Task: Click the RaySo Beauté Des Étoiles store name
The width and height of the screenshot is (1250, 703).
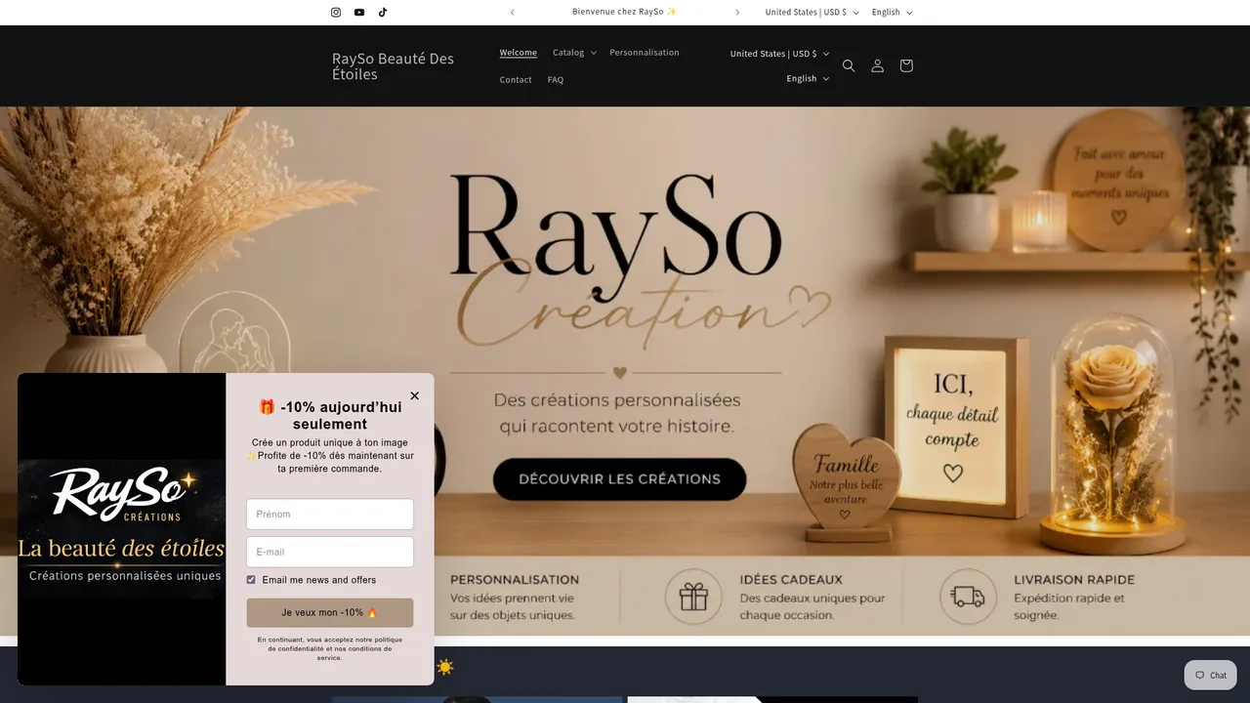Action: click(393, 66)
